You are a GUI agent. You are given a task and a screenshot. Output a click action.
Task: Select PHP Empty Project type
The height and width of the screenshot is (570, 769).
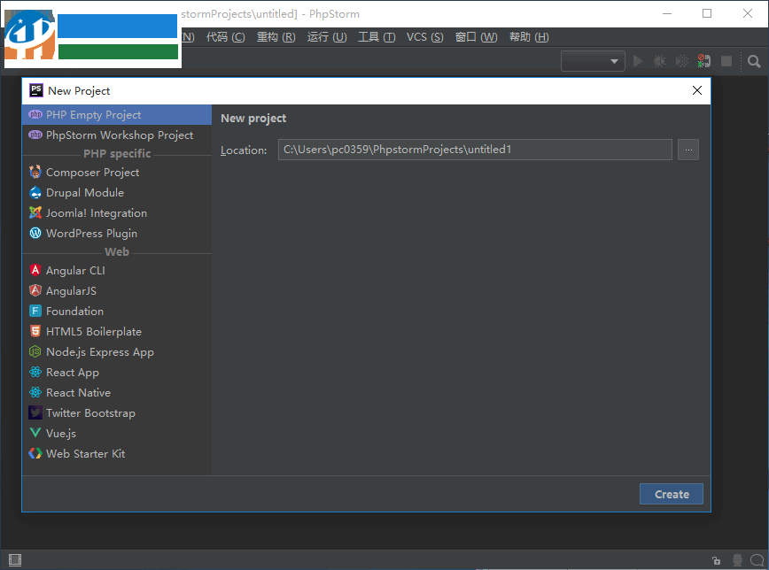click(117, 115)
